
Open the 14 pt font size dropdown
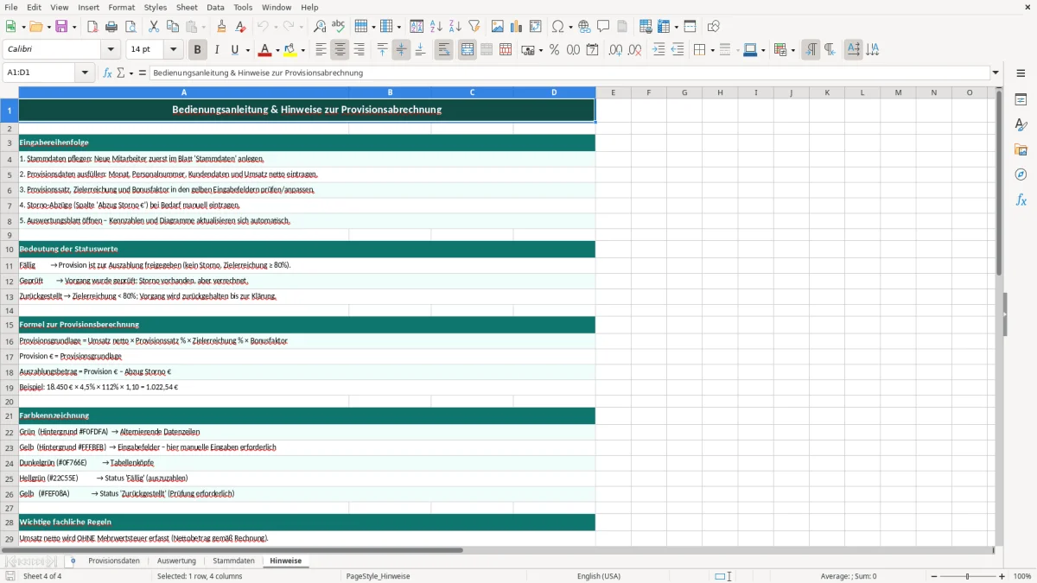click(174, 50)
